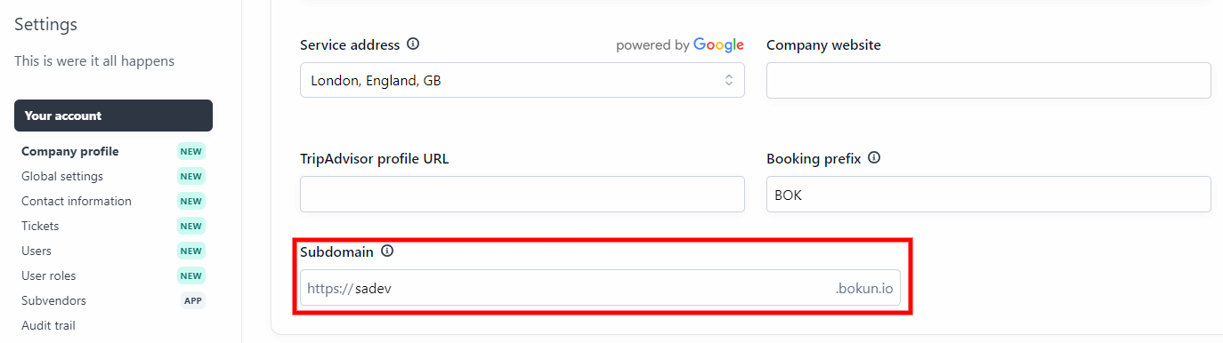1223x343 pixels.
Task: Select Audit trail in the sidebar
Action: point(48,325)
